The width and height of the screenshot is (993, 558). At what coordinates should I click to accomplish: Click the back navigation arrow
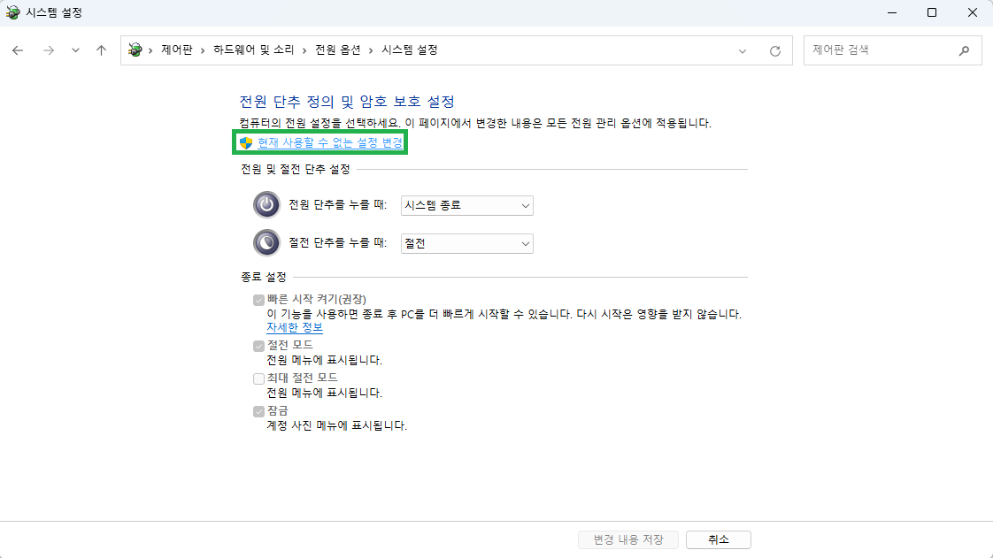pos(18,50)
